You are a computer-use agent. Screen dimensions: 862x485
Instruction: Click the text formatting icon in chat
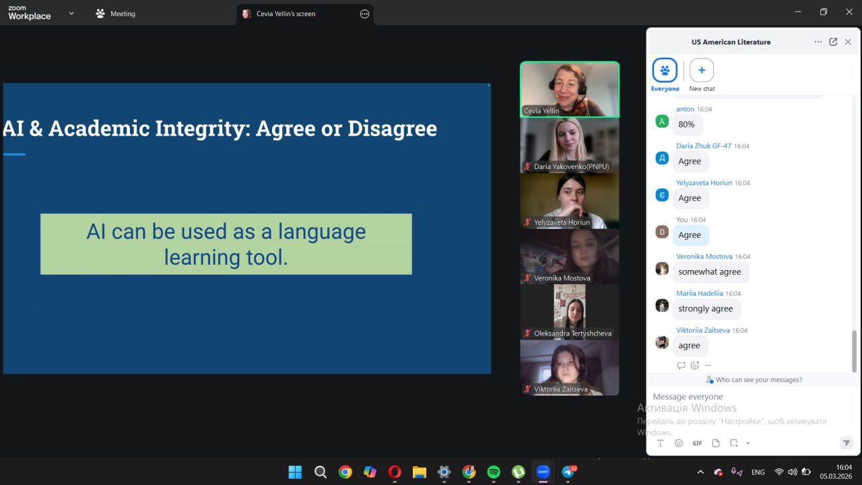click(661, 443)
